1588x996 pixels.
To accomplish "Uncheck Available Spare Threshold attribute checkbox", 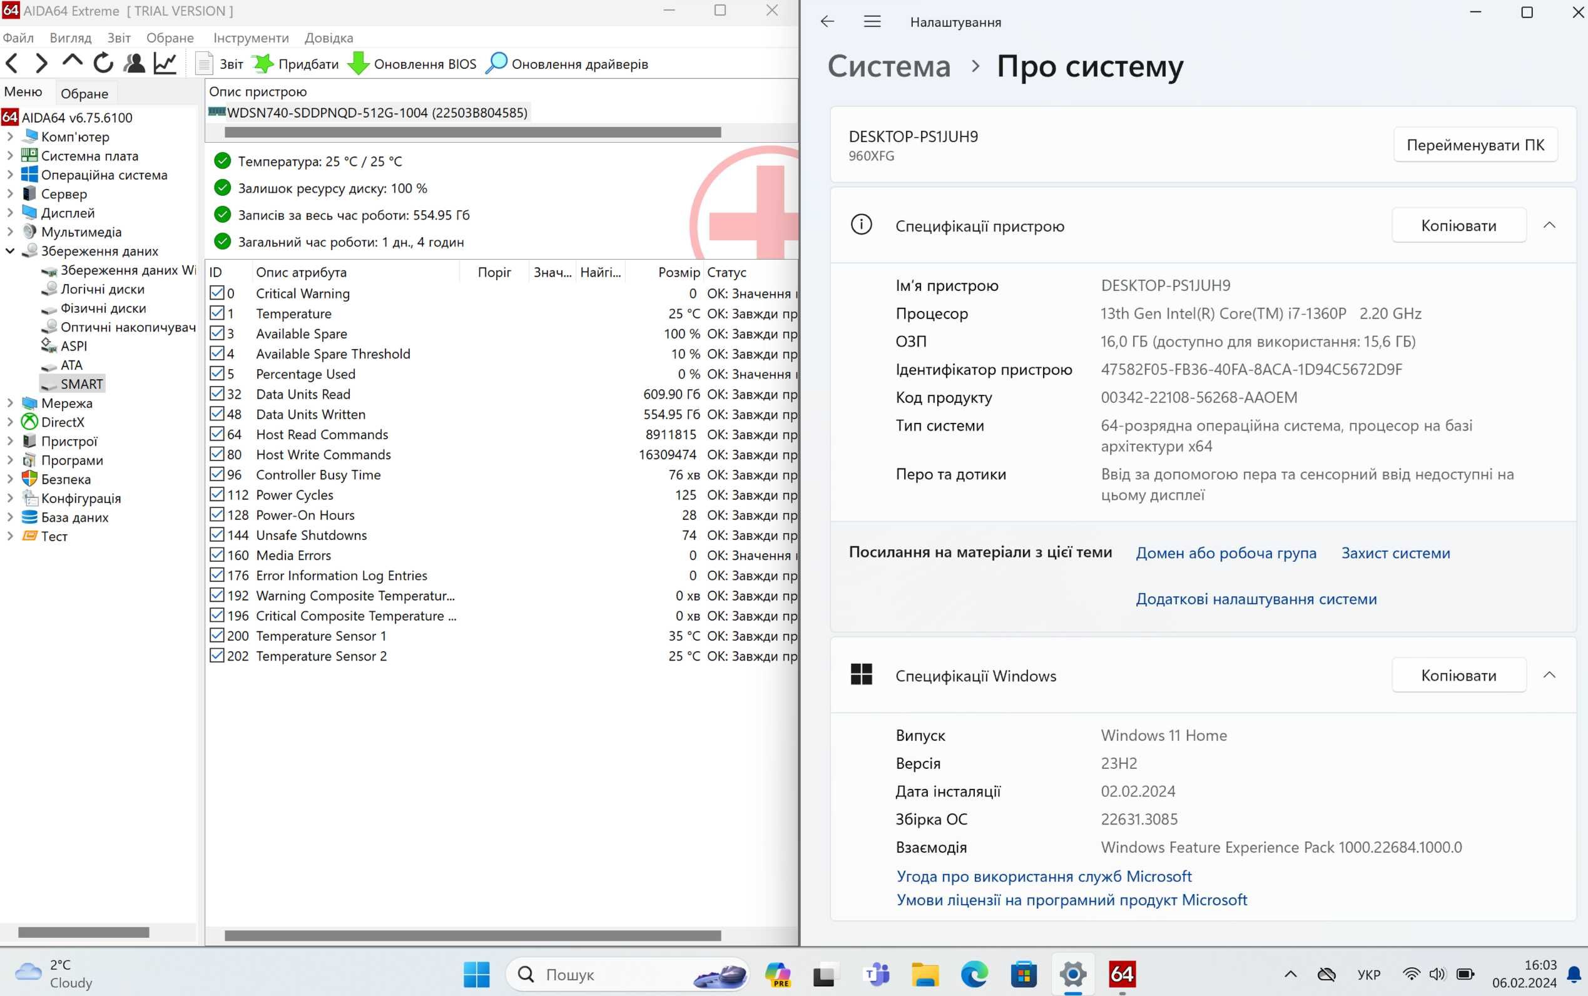I will tap(216, 353).
